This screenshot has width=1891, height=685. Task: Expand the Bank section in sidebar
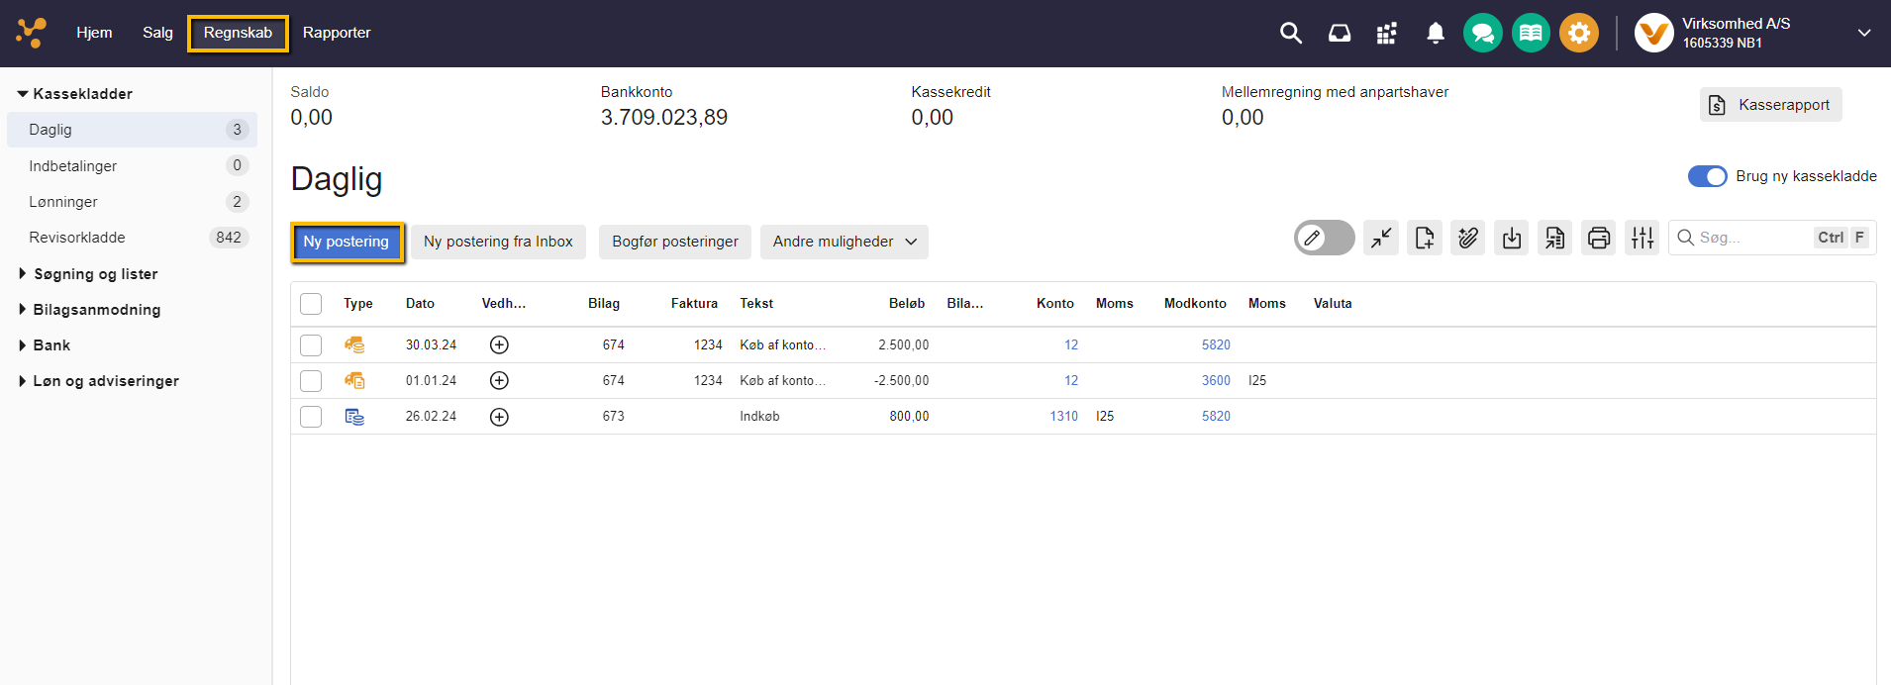[51, 345]
